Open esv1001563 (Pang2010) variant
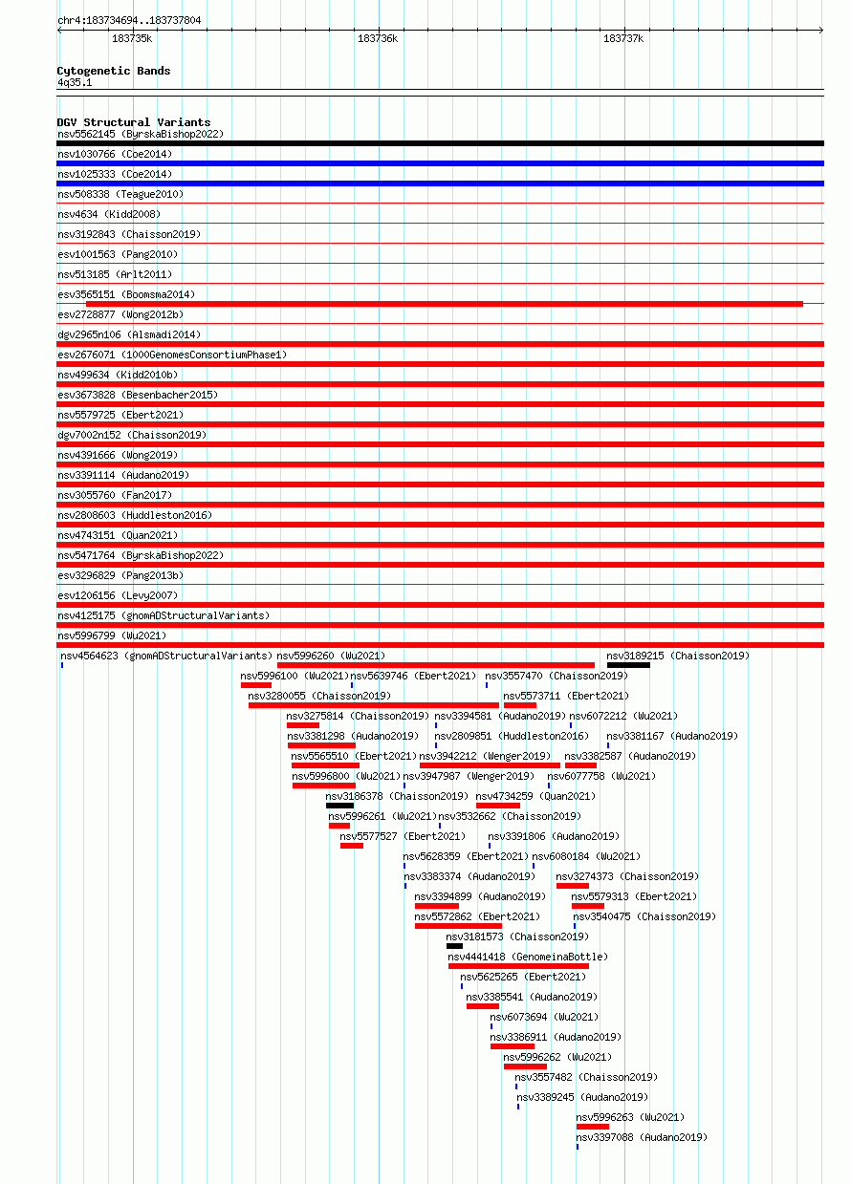The width and height of the screenshot is (851, 1184). 118,255
